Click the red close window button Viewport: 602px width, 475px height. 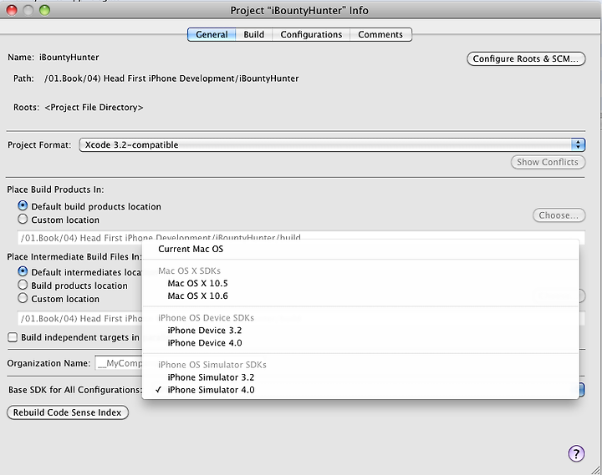pos(12,10)
